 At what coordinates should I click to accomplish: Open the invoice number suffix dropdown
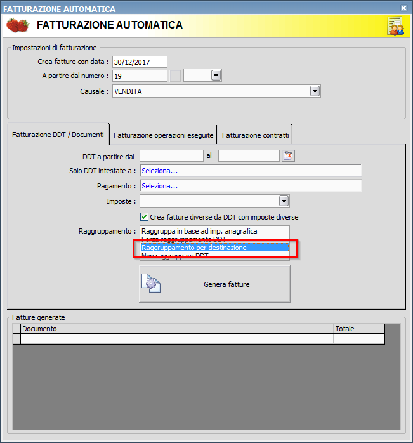pyautogui.click(x=216, y=76)
